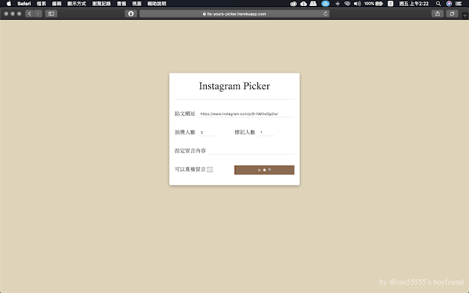
Task: Open the volume control in menu bar
Action: (357, 4)
